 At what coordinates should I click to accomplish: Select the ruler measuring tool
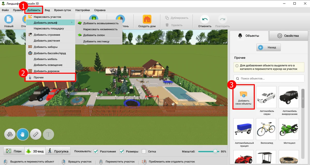click(x=36, y=134)
